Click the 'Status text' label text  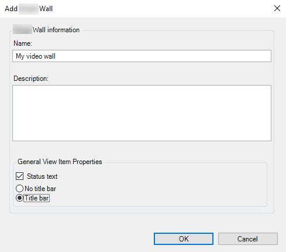42,176
